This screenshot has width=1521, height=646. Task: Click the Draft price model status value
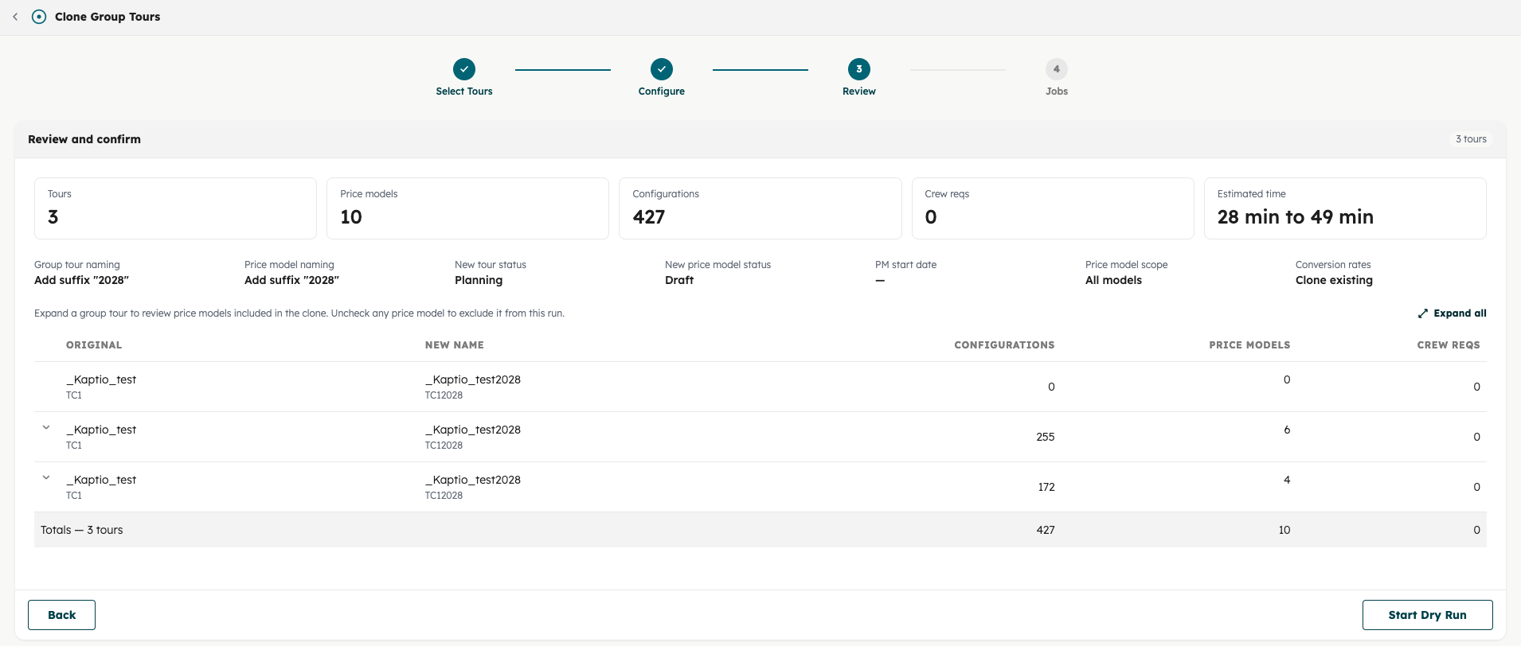point(679,280)
